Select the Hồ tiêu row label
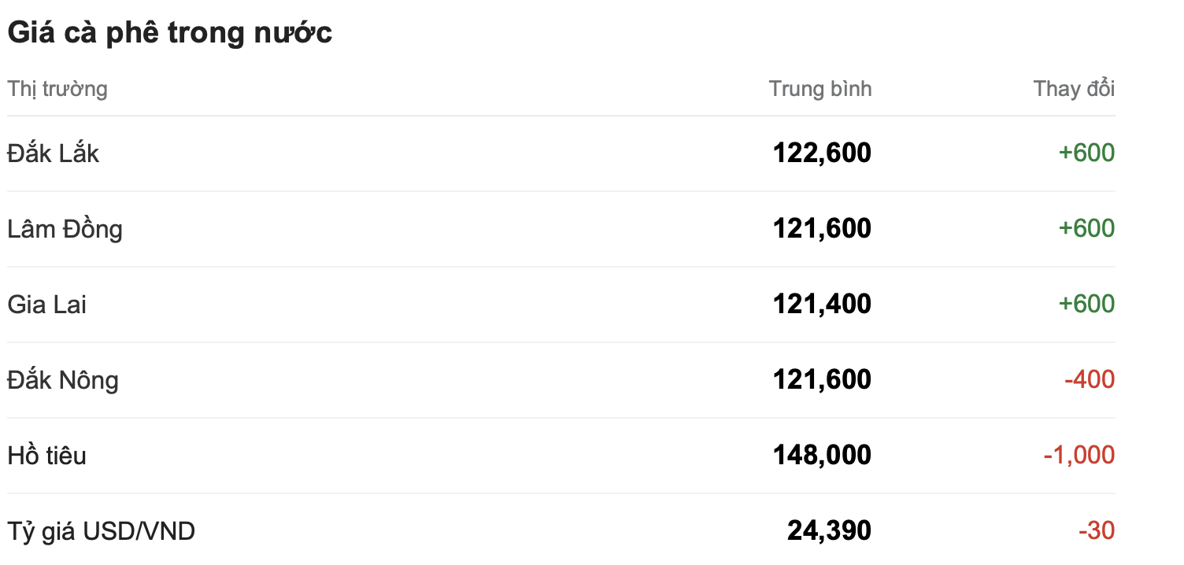 click(x=47, y=456)
